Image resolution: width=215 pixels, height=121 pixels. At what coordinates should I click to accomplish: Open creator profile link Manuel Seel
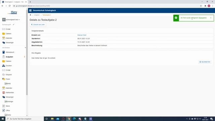[82, 35]
